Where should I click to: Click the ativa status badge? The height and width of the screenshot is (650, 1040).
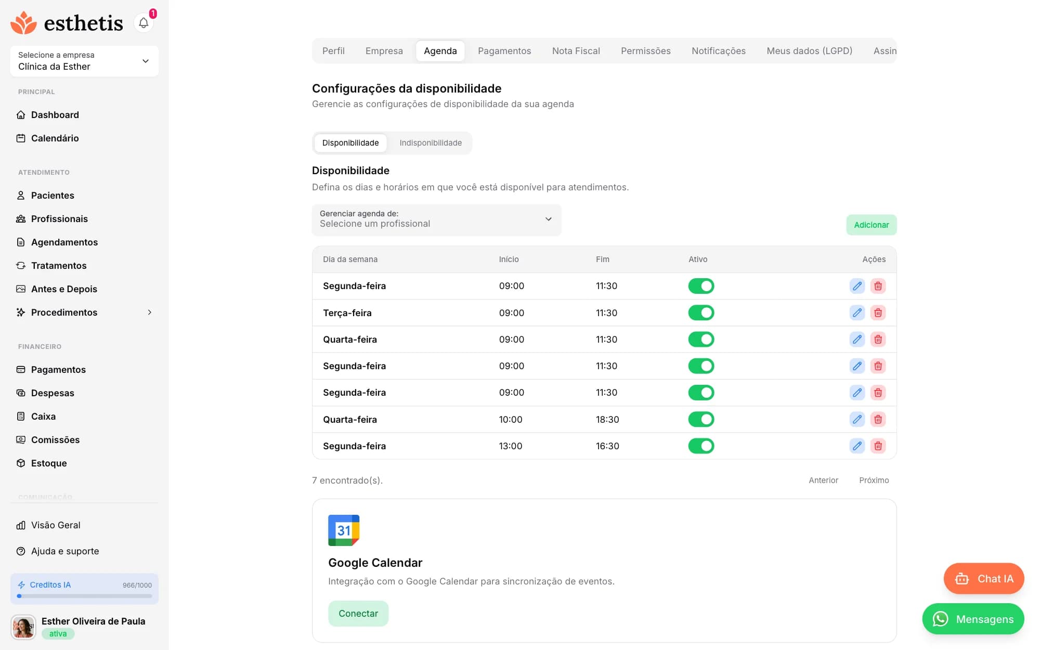(58, 634)
